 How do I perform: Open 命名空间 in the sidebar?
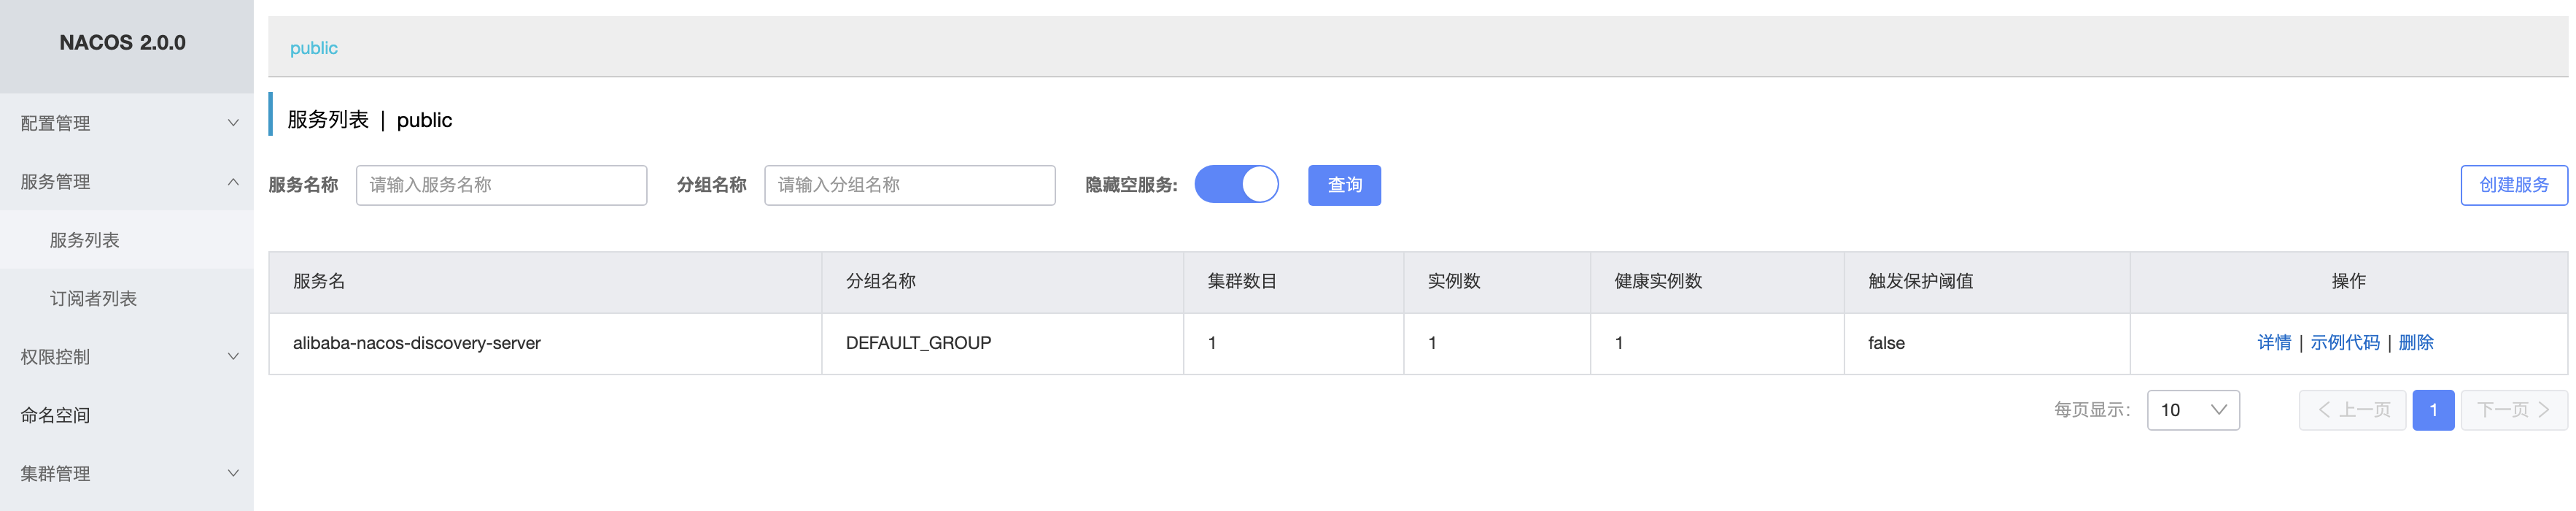[x=56, y=415]
